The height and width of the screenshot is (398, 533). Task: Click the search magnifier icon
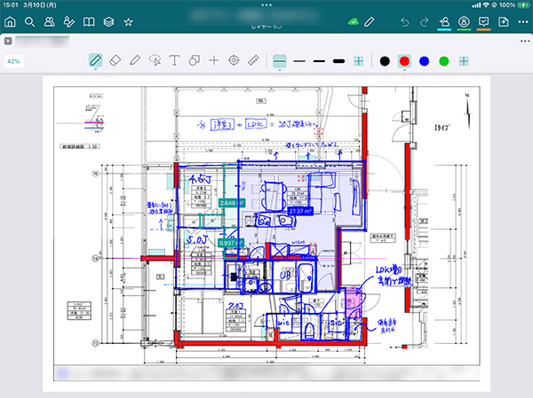(x=29, y=21)
